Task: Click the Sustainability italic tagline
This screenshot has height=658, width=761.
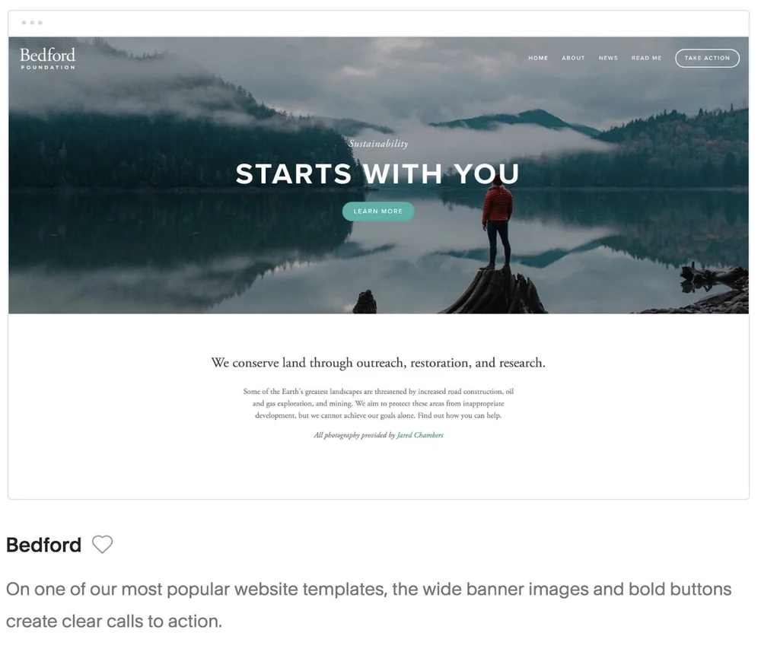Action: click(x=378, y=143)
